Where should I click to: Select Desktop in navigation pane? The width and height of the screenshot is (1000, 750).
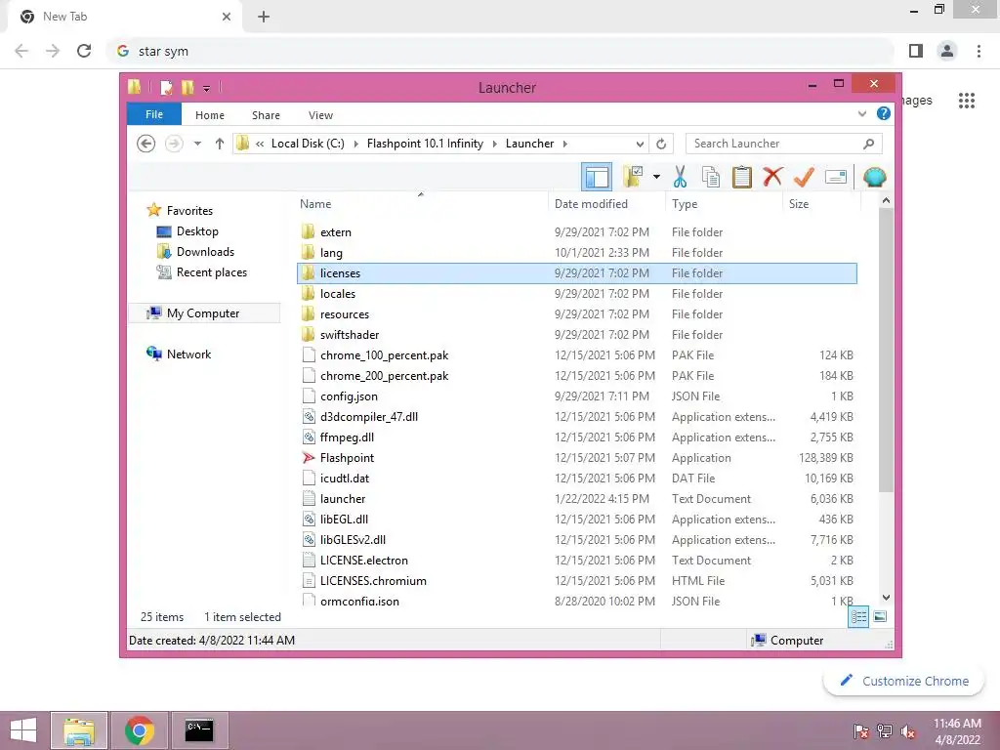(197, 230)
